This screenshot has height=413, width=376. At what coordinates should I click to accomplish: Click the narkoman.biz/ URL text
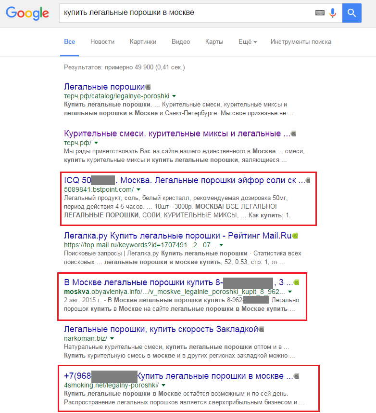[86, 338]
